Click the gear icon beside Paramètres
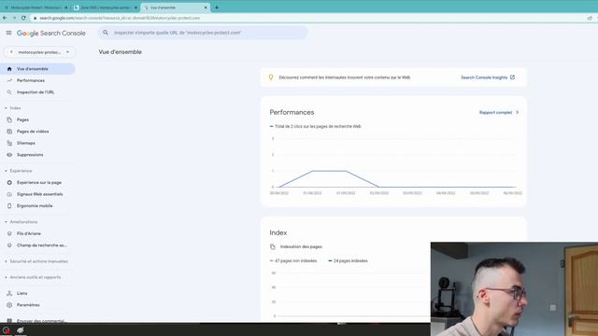Image resolution: width=598 pixels, height=336 pixels. coord(9,305)
